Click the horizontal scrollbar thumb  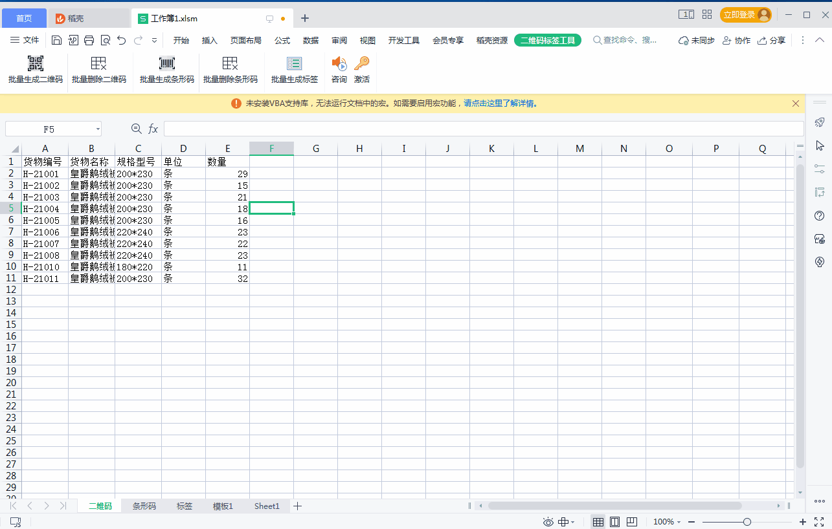[615, 506]
